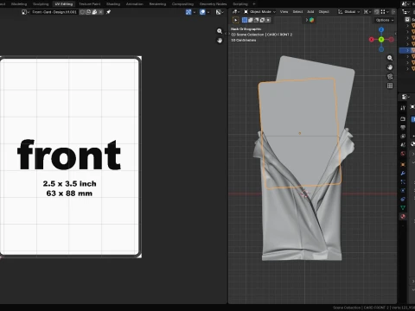415x311 pixels.
Task: Click the pan hand icon in 3D viewport
Action: 390,67
